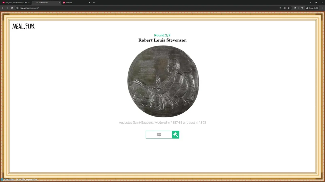The image size is (325, 182).
Task: Open the NEAL.FUN home logo
Action: 23,27
